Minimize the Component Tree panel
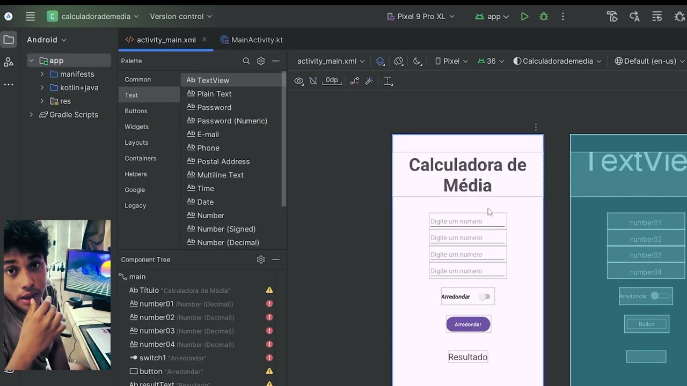Viewport: 687px width, 386px height. (276, 259)
